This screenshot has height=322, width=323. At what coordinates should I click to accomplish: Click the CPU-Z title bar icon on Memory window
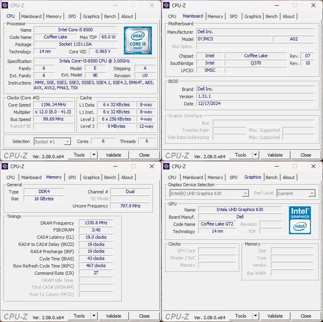point(6,166)
